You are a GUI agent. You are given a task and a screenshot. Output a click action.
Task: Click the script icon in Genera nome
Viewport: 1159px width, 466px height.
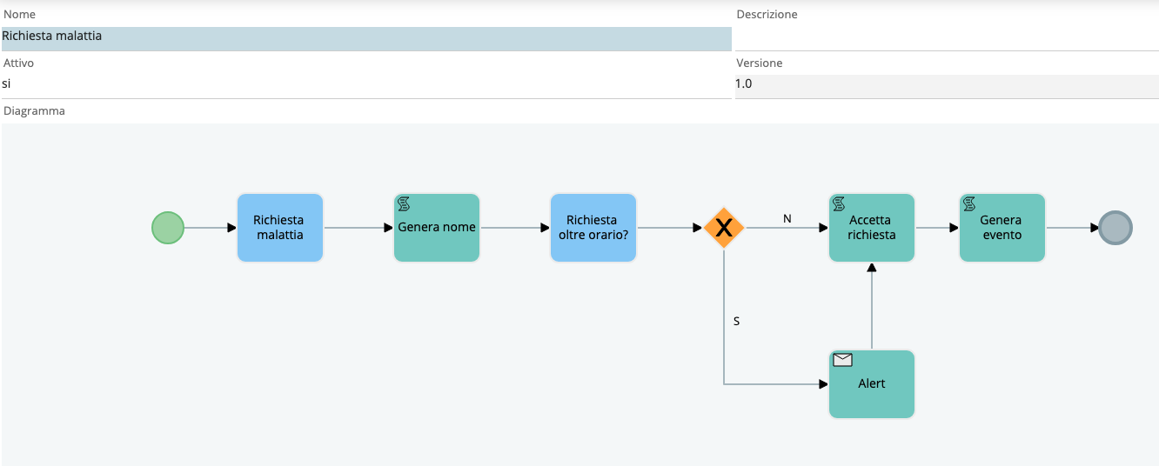click(404, 203)
